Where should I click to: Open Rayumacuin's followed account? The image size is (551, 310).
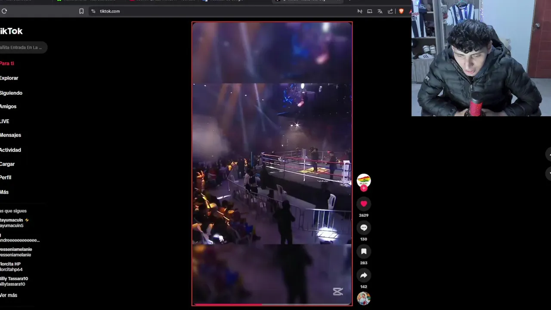(x=15, y=223)
